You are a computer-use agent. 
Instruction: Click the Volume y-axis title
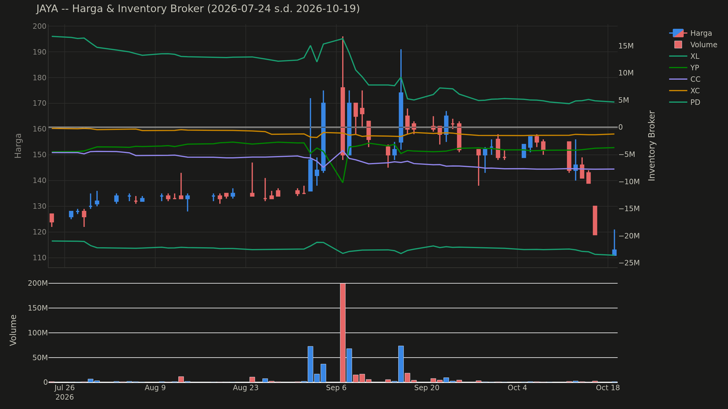point(13,330)
